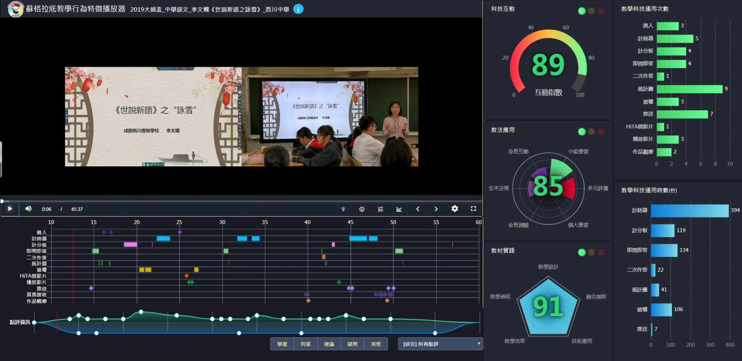Toggle yellow dot in 教材實踐 panel
This screenshot has width=742, height=361.
pos(591,252)
